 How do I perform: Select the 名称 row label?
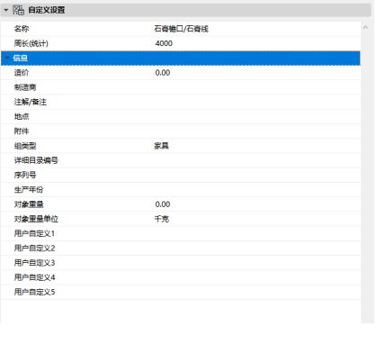tap(22, 29)
